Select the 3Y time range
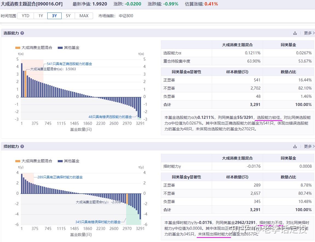The height and width of the screenshot is (242, 315). (54, 16)
